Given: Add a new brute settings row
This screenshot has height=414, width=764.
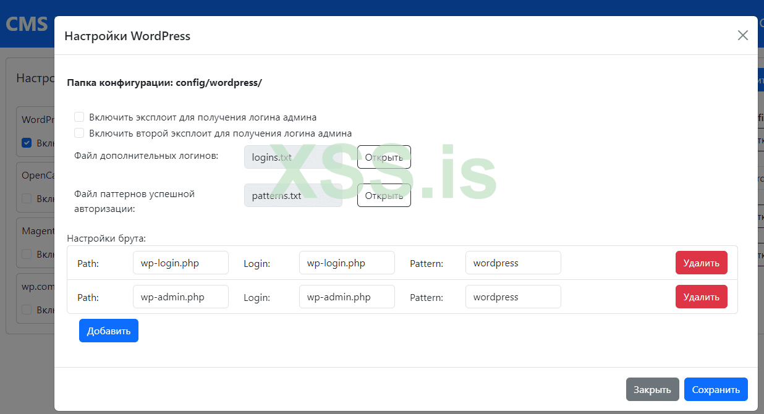Looking at the screenshot, I should coord(109,331).
